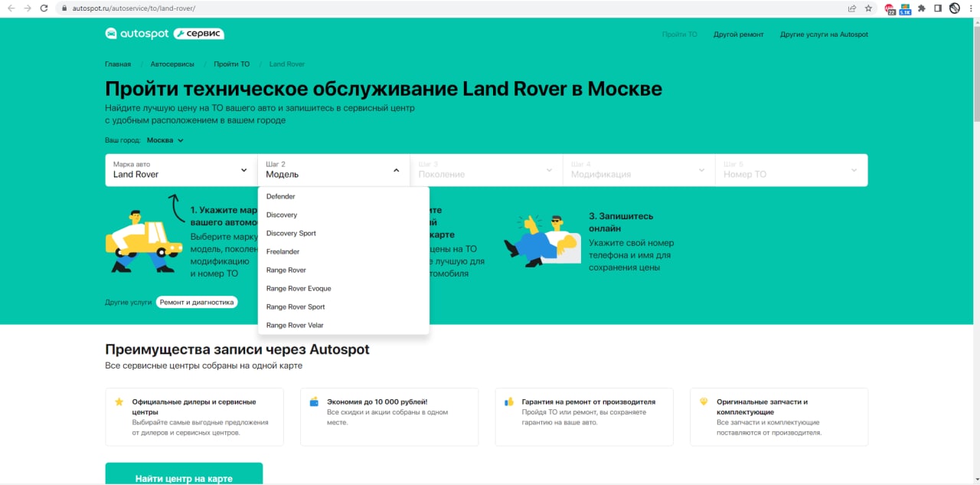Reload the page with the refresh icon
980x485 pixels.
tap(44, 8)
